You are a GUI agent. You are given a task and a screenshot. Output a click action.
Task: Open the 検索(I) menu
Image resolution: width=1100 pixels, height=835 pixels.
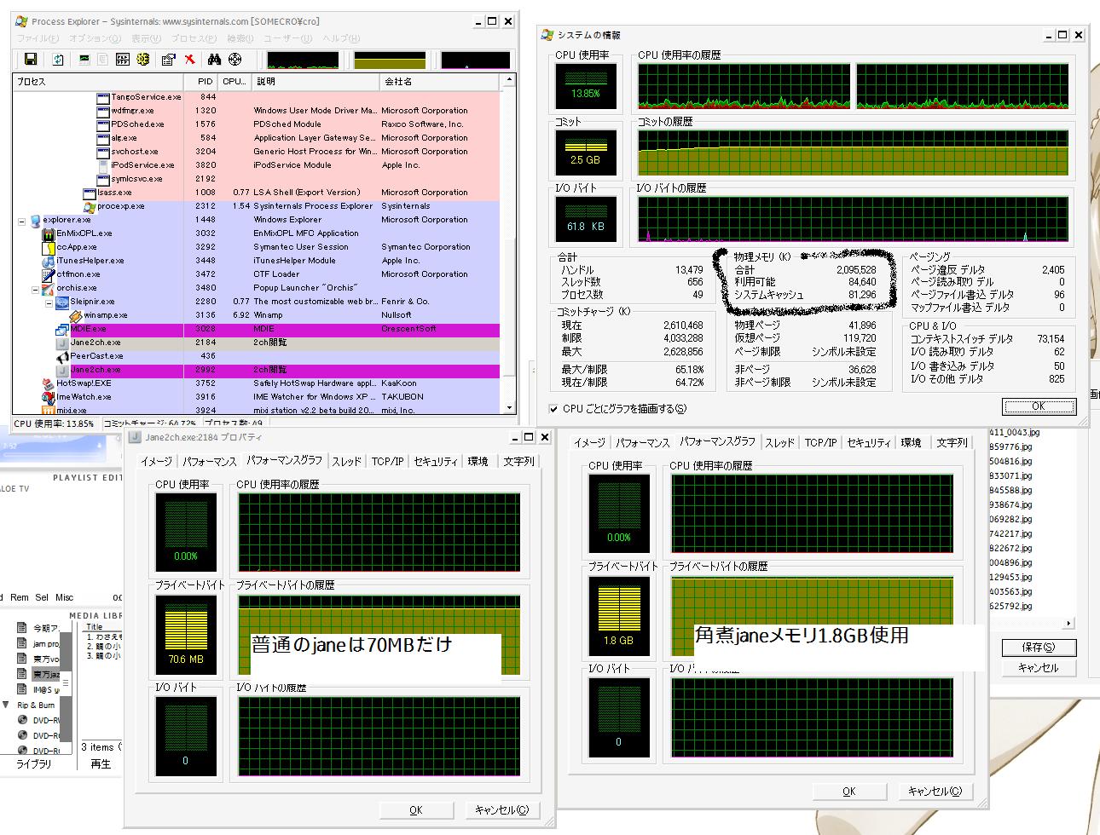[241, 38]
